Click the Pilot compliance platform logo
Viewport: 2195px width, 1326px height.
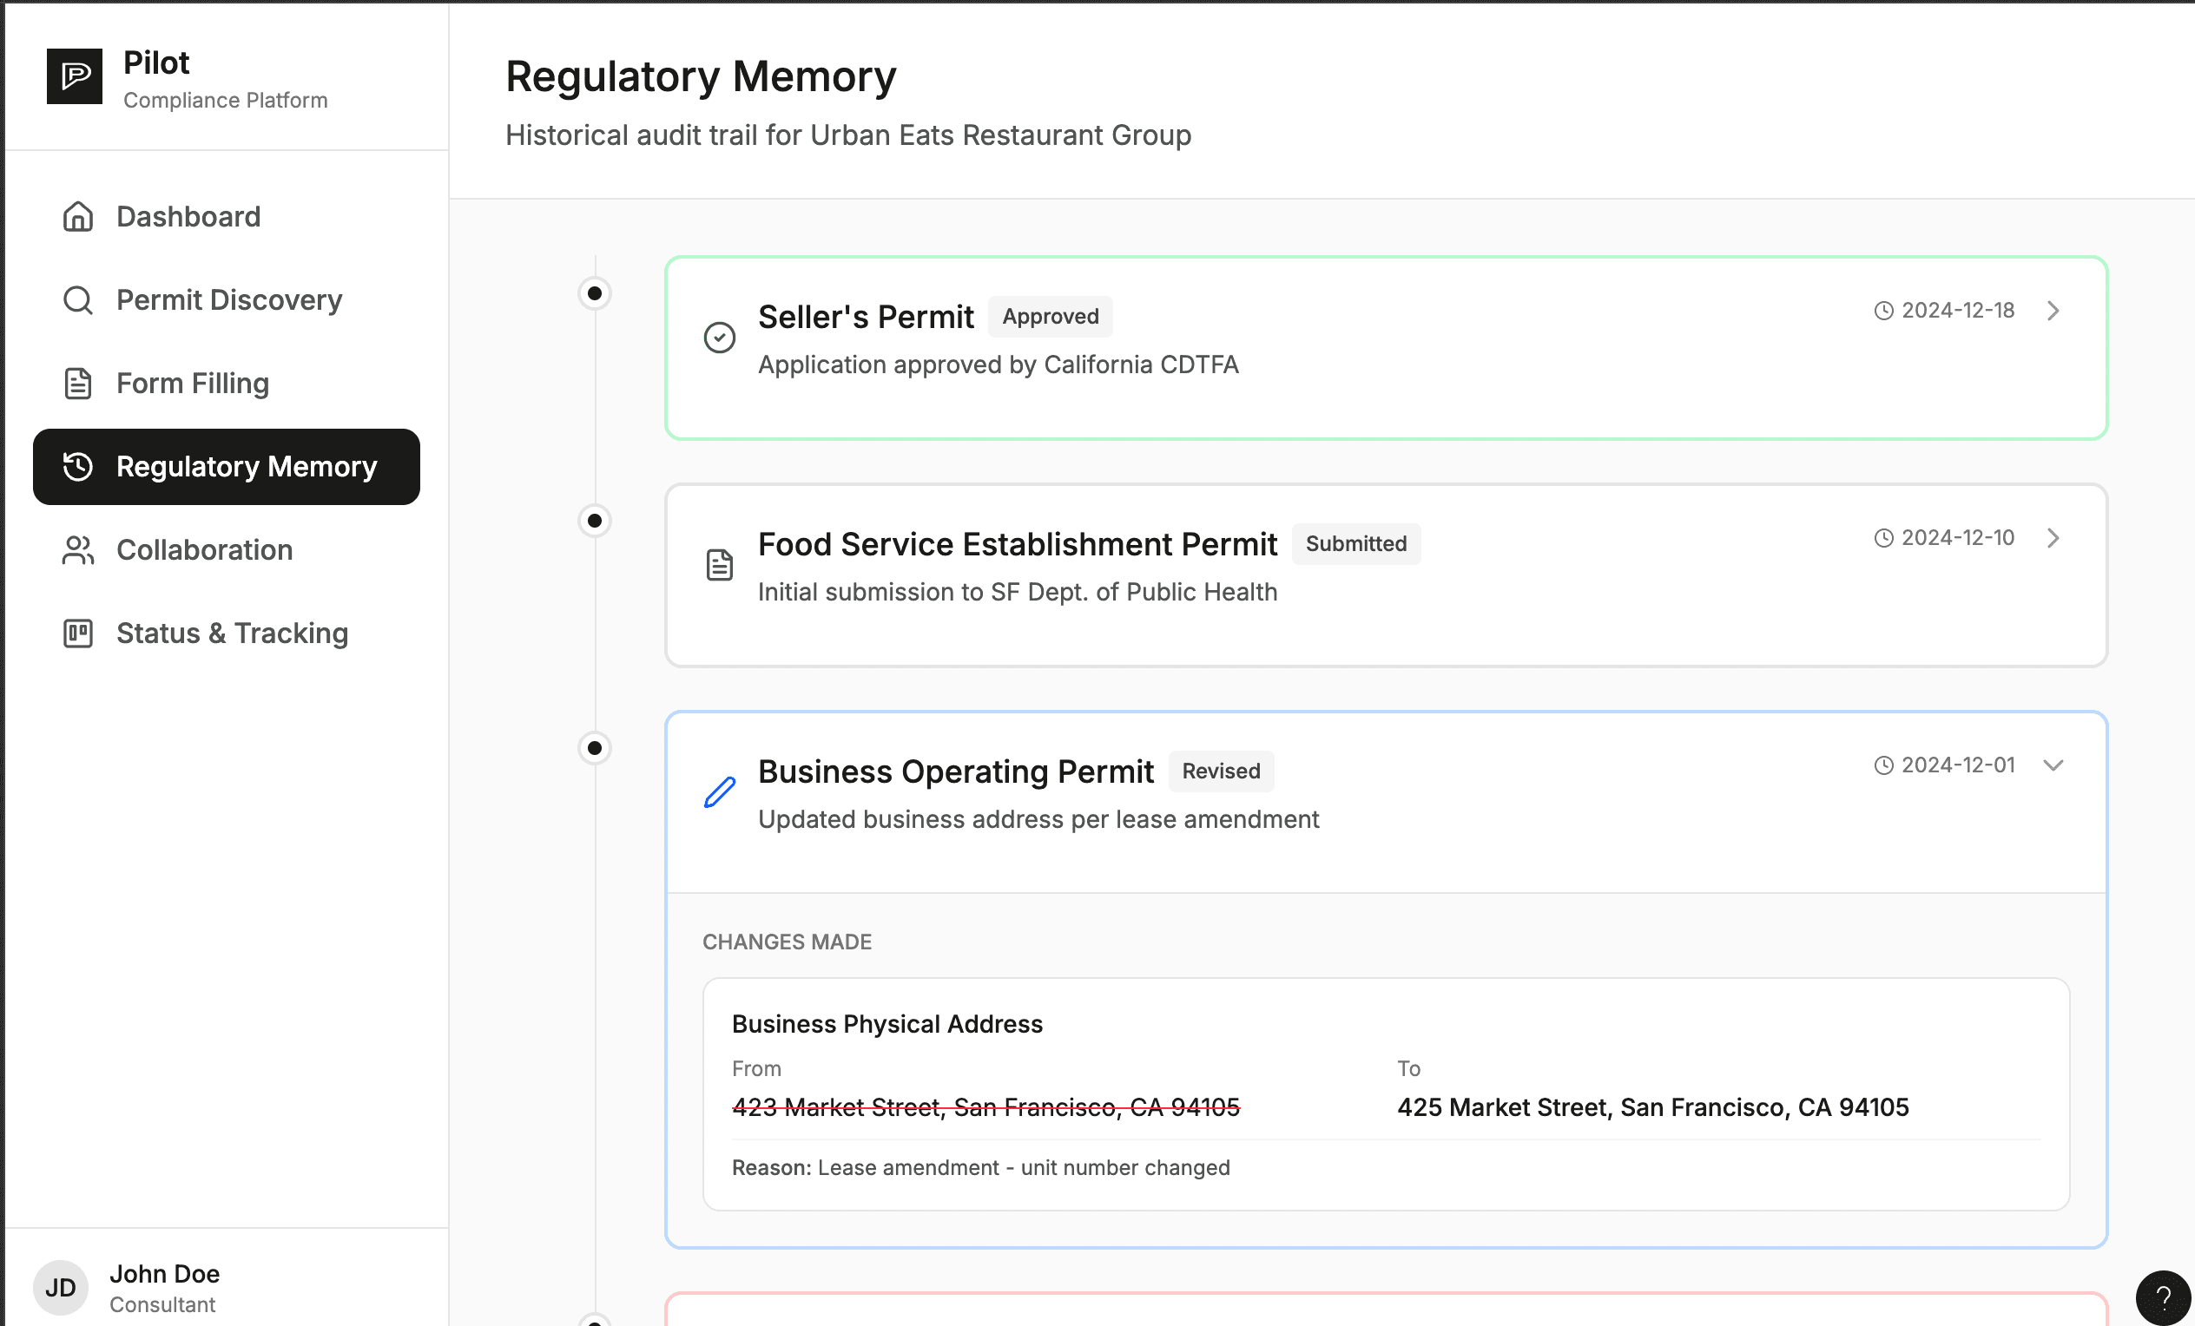click(x=76, y=76)
